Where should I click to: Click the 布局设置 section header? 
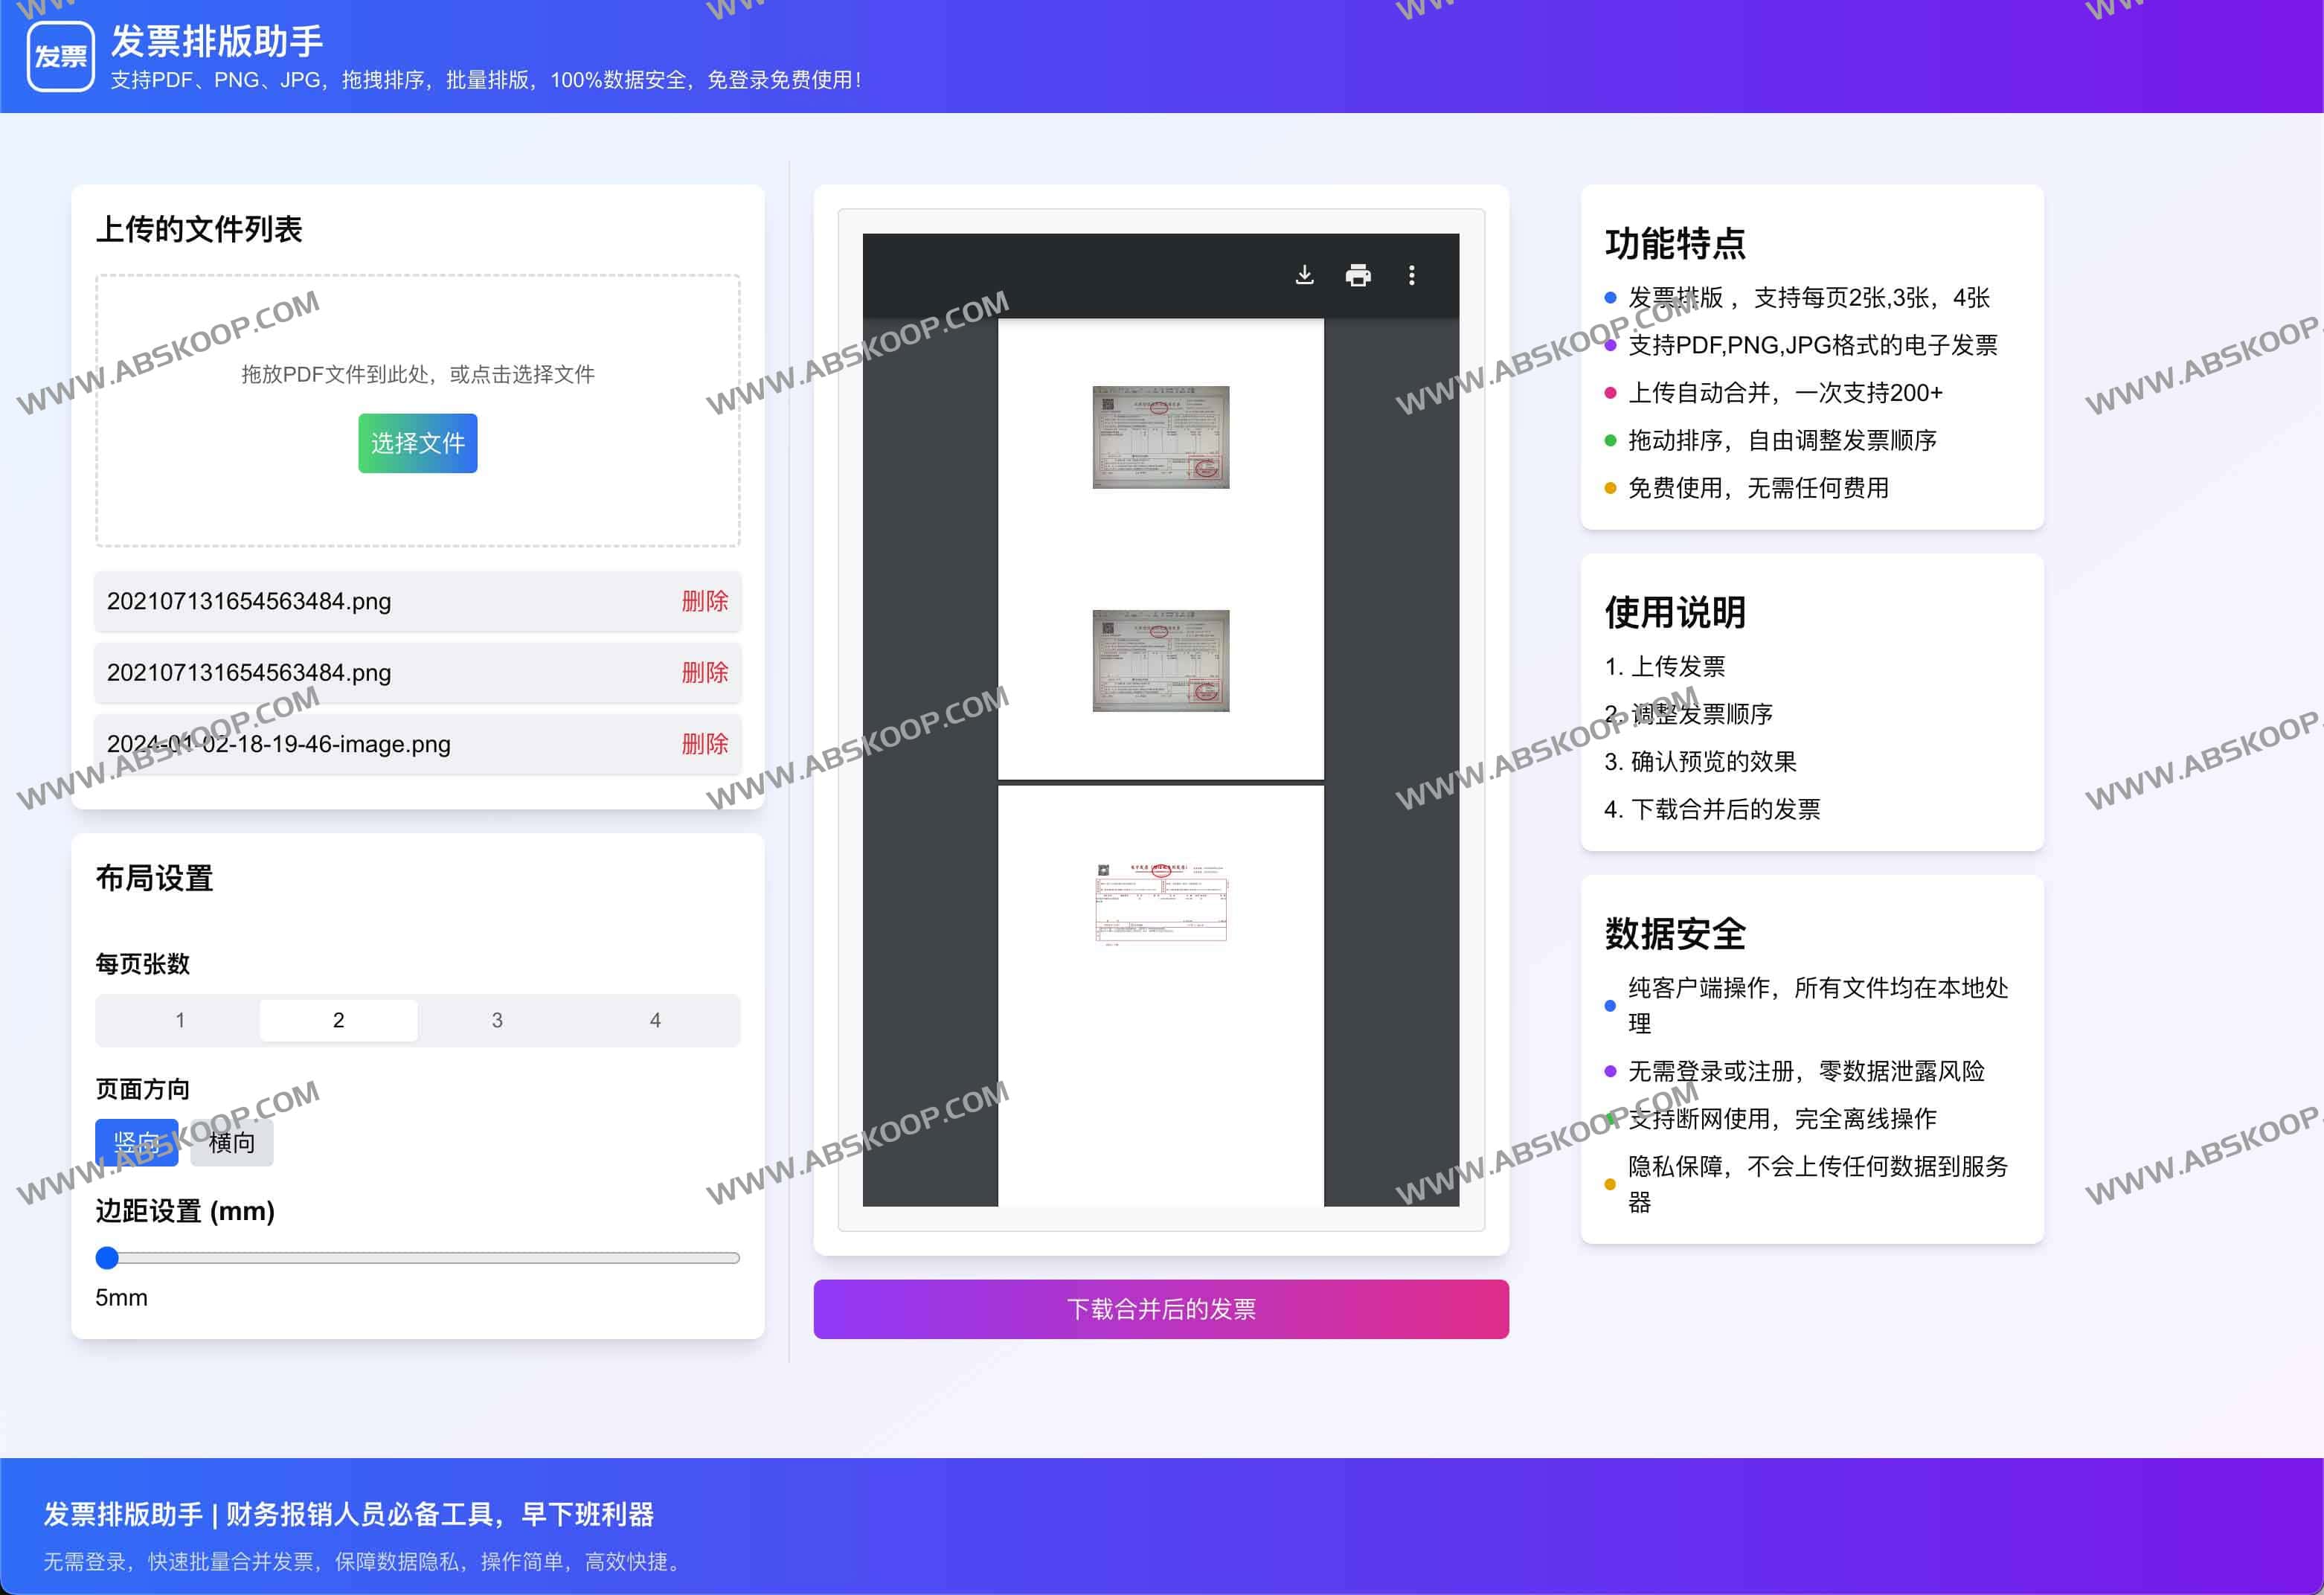pyautogui.click(x=155, y=878)
